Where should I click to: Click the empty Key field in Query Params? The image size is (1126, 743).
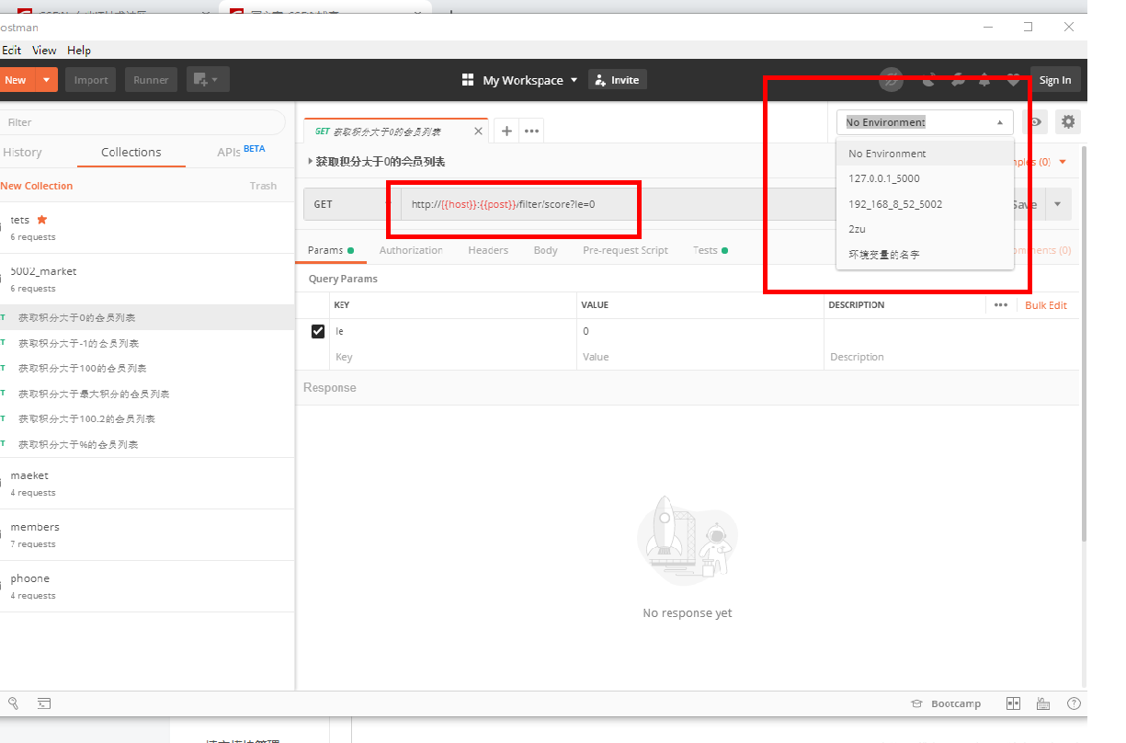click(454, 357)
